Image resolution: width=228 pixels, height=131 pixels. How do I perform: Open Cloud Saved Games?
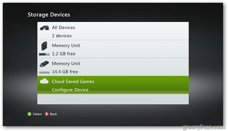[x=113, y=85]
